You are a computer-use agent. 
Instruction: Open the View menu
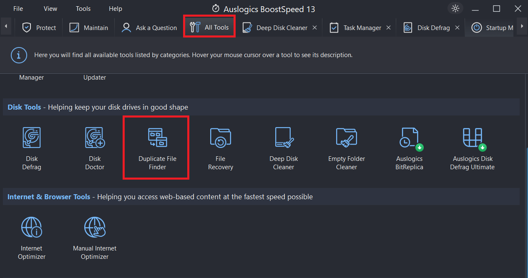pos(50,8)
